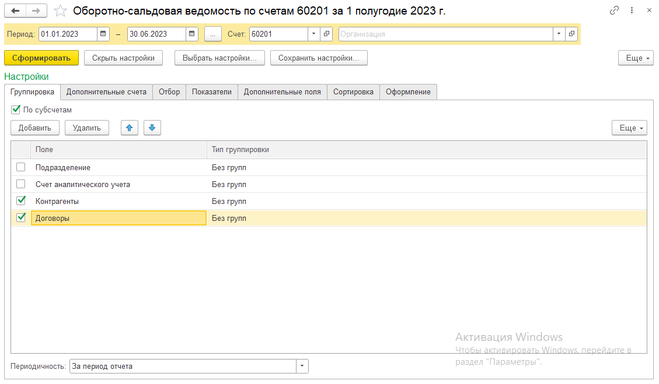Open the Показатели tab

click(x=212, y=92)
